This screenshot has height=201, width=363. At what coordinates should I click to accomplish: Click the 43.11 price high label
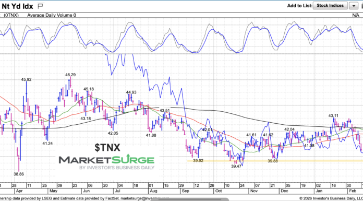point(333,115)
